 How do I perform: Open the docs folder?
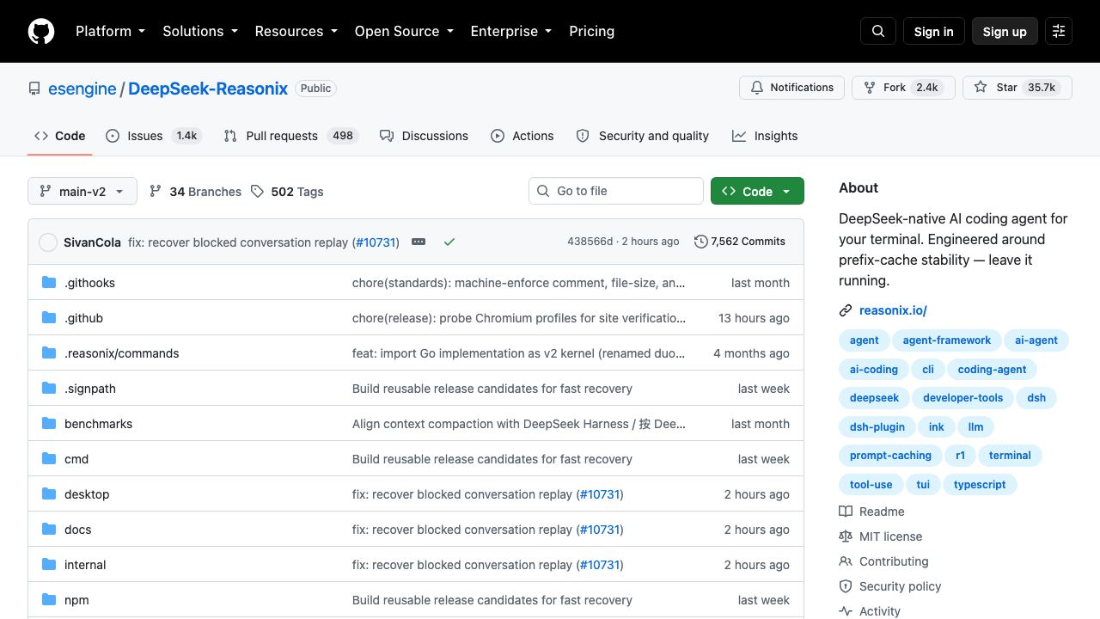pos(77,530)
